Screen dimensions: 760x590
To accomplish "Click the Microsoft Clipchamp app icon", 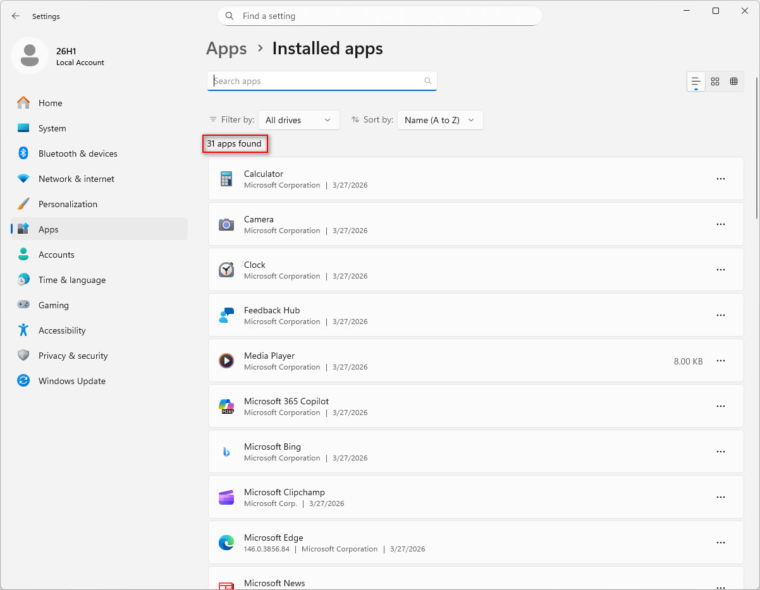I will (x=226, y=497).
